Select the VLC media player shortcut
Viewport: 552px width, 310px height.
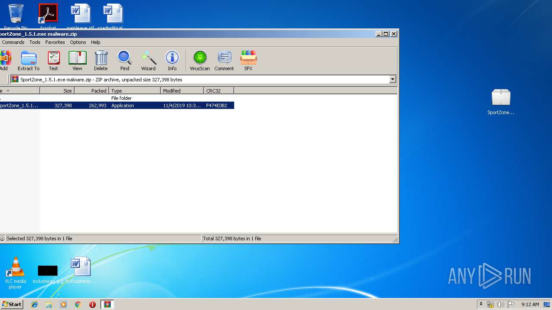(x=15, y=273)
